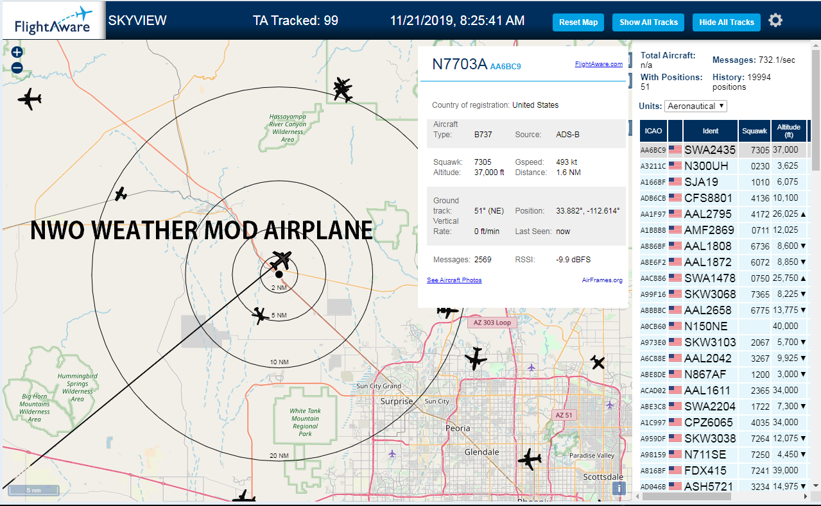Open the map info 'i' button

point(619,489)
